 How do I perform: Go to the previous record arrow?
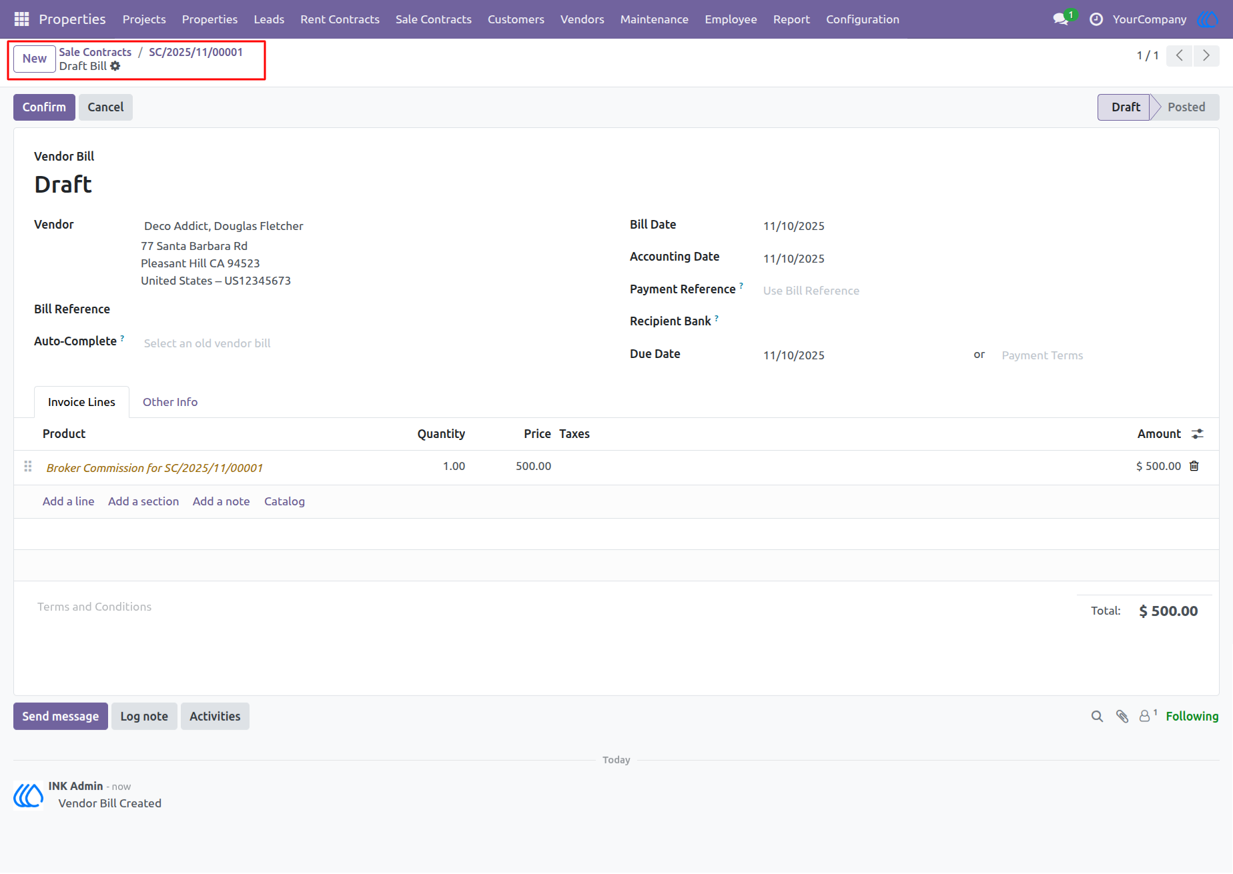click(x=1180, y=55)
